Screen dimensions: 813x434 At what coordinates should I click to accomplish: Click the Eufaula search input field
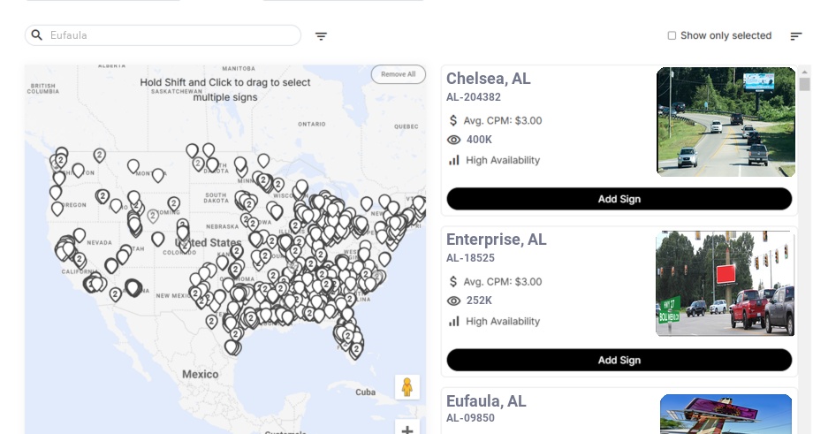click(x=172, y=35)
